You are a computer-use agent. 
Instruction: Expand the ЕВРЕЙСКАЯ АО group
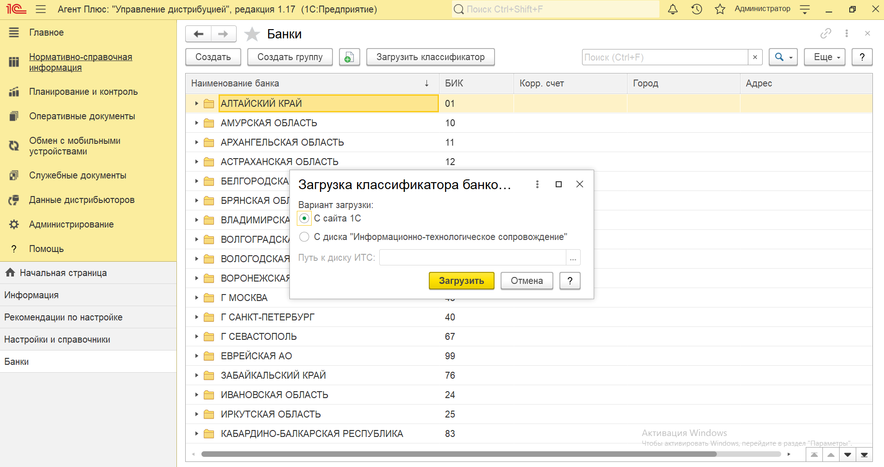(x=196, y=356)
